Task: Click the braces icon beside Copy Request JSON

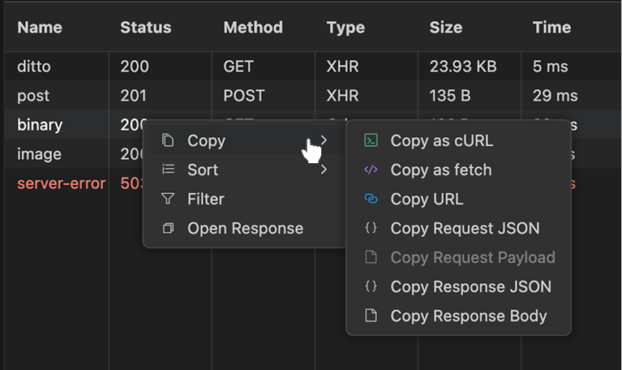Action: pos(371,229)
